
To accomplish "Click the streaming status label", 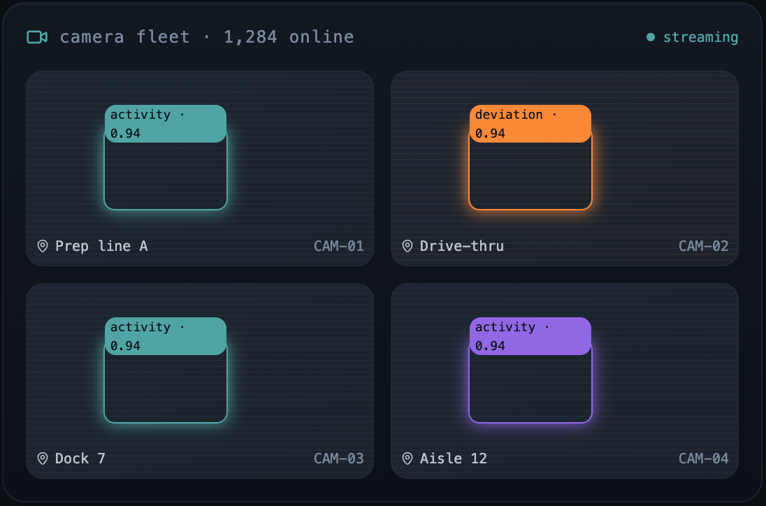I will pos(700,38).
